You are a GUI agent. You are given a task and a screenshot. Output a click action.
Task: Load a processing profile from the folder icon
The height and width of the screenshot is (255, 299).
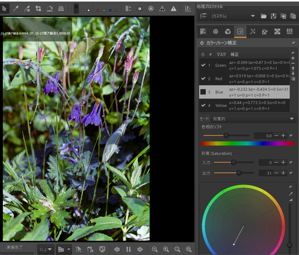tap(263, 16)
